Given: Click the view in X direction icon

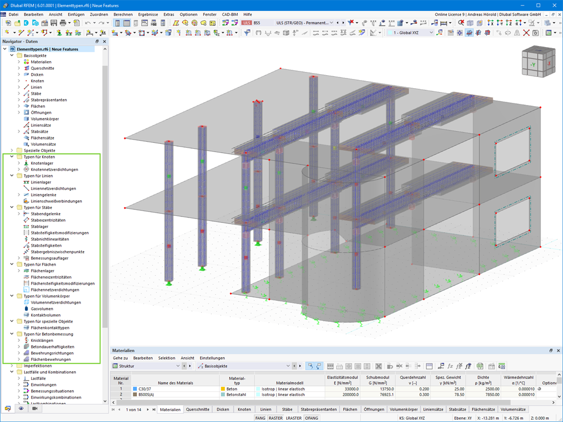Looking at the screenshot, I should (x=490, y=23).
